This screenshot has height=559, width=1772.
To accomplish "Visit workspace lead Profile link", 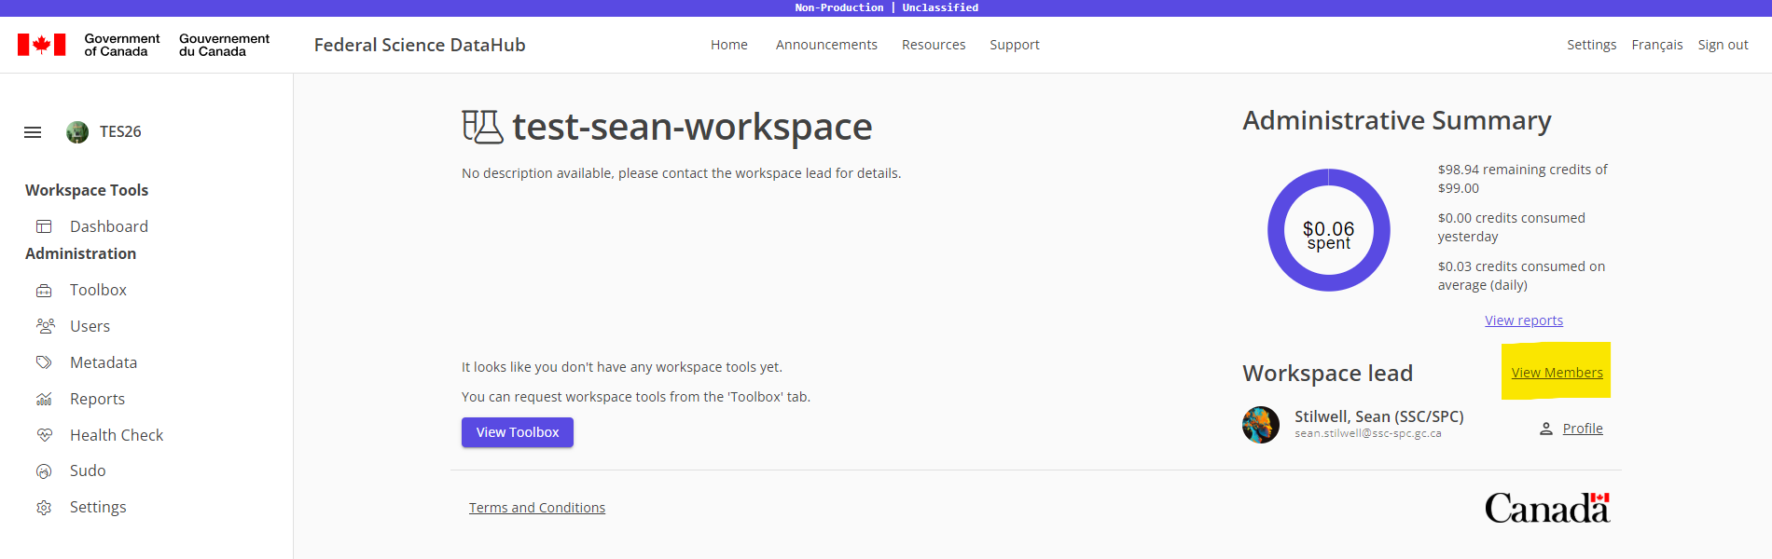I will click(1582, 429).
